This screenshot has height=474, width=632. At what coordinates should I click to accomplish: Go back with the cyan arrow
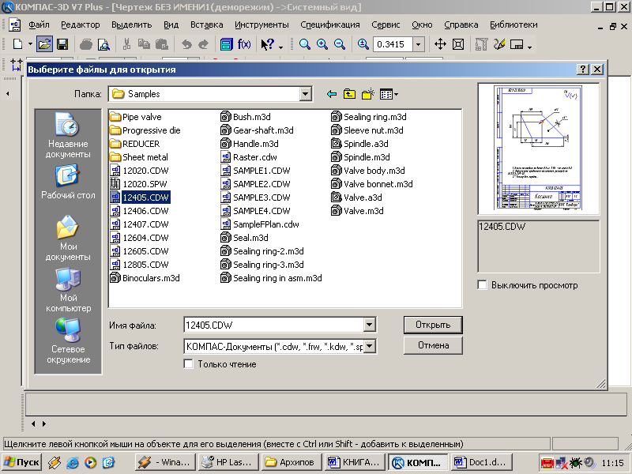[332, 94]
